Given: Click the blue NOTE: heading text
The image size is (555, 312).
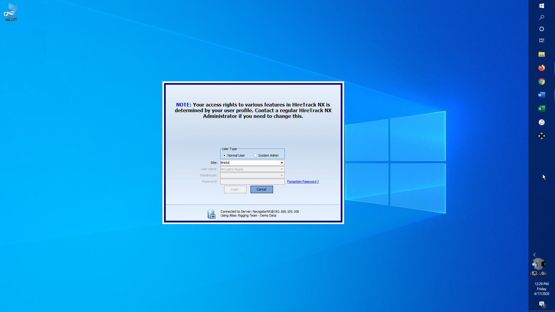Looking at the screenshot, I should (x=184, y=105).
